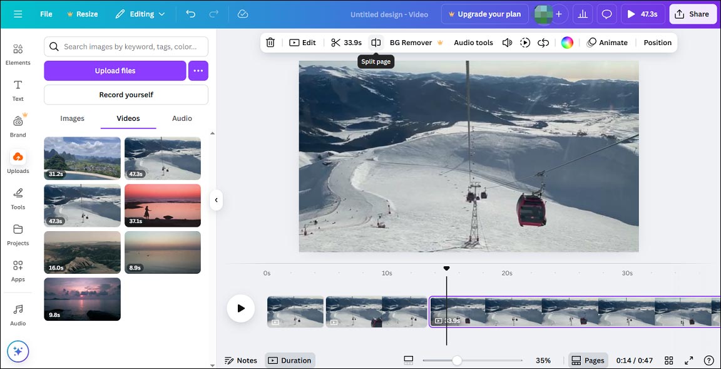The height and width of the screenshot is (369, 721).
Task: Select the 9.8s purple sunset video
Action: point(83,299)
